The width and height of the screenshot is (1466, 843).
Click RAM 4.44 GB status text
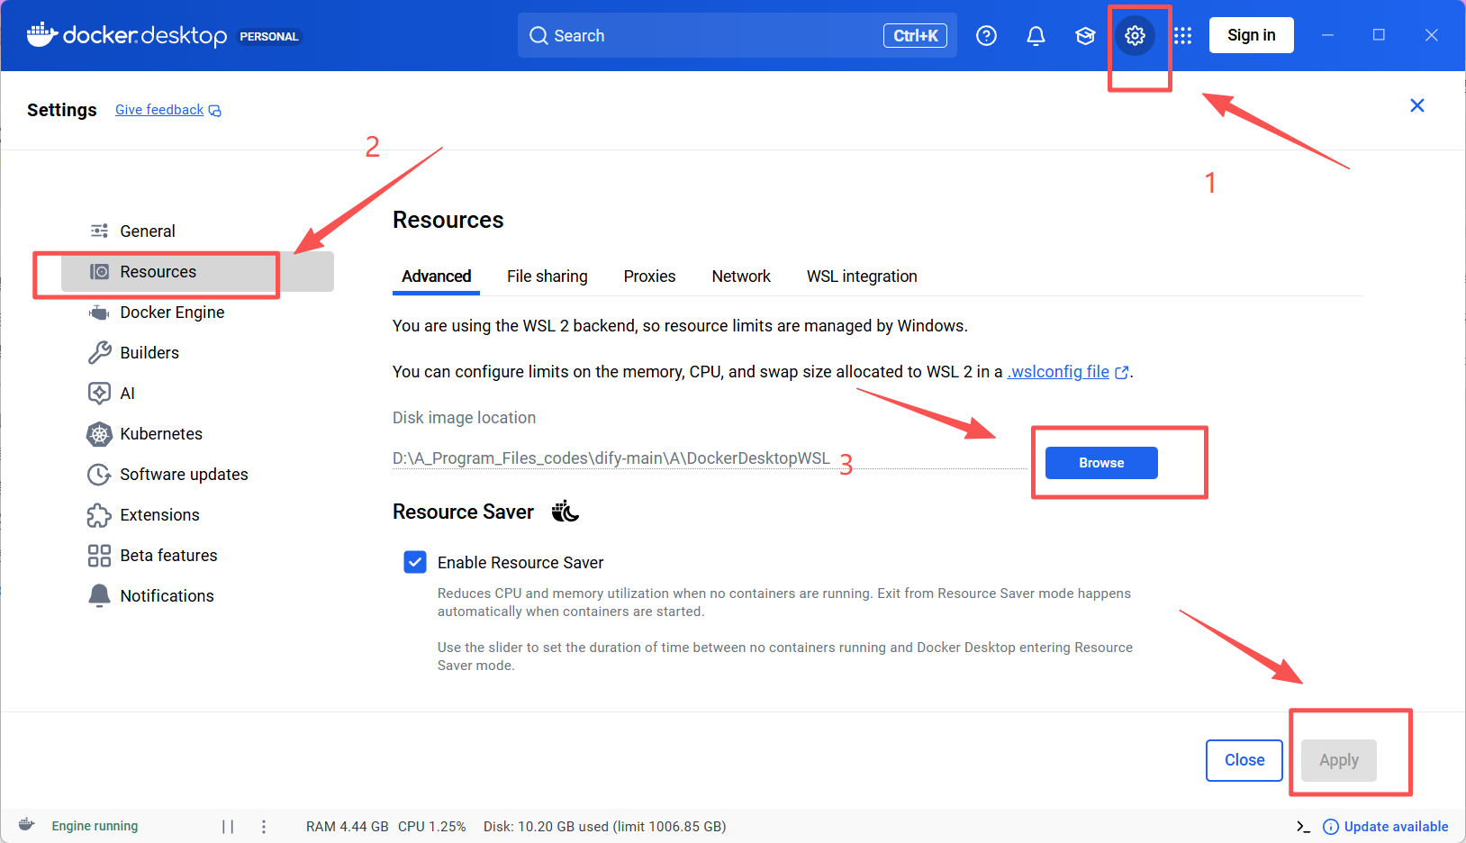[348, 827]
